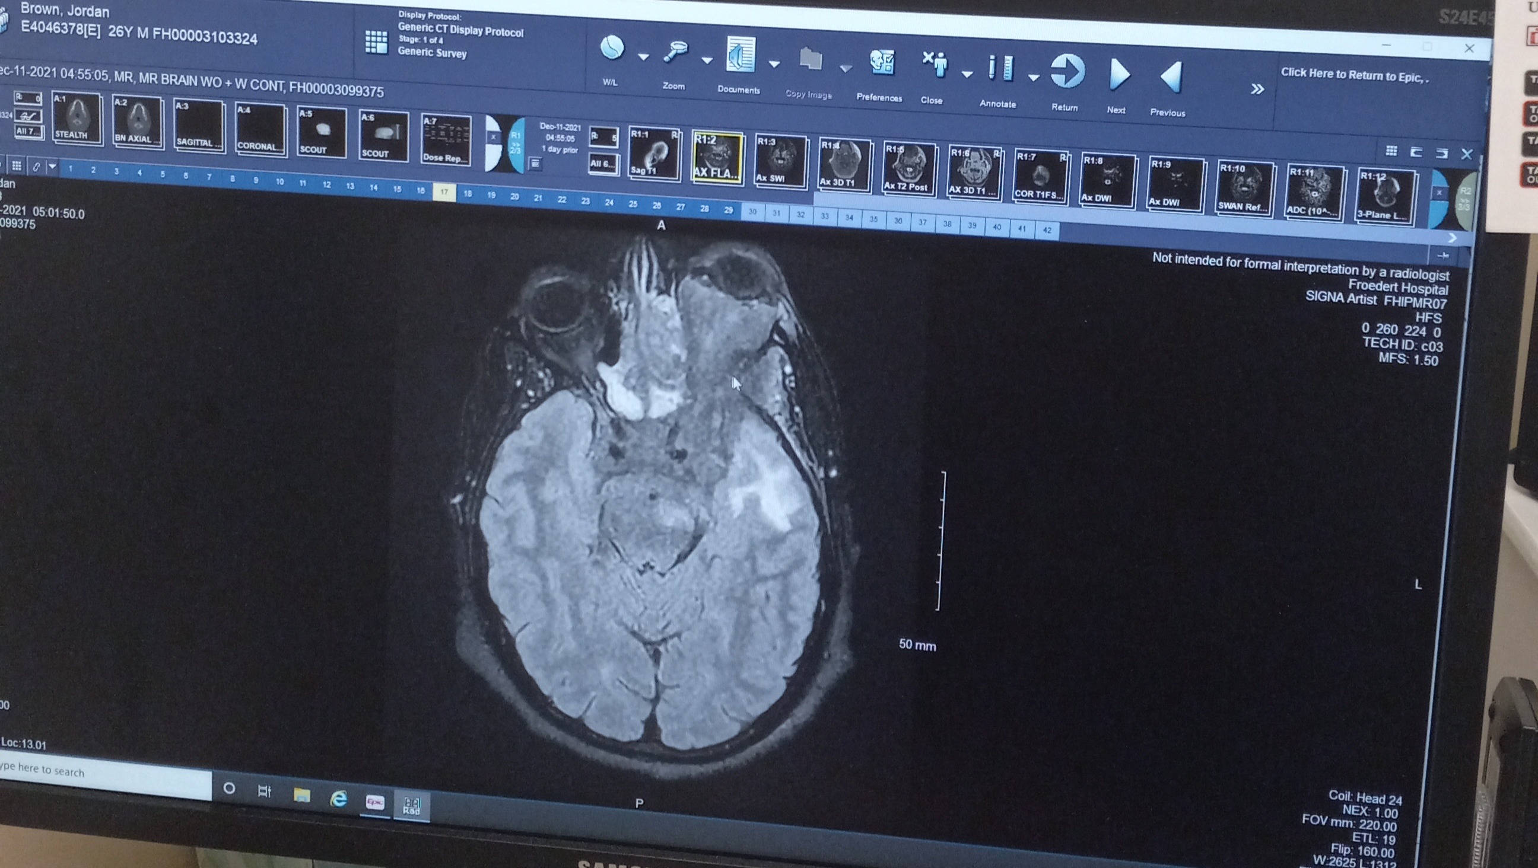Open Preferences from the toolbar

click(x=882, y=63)
